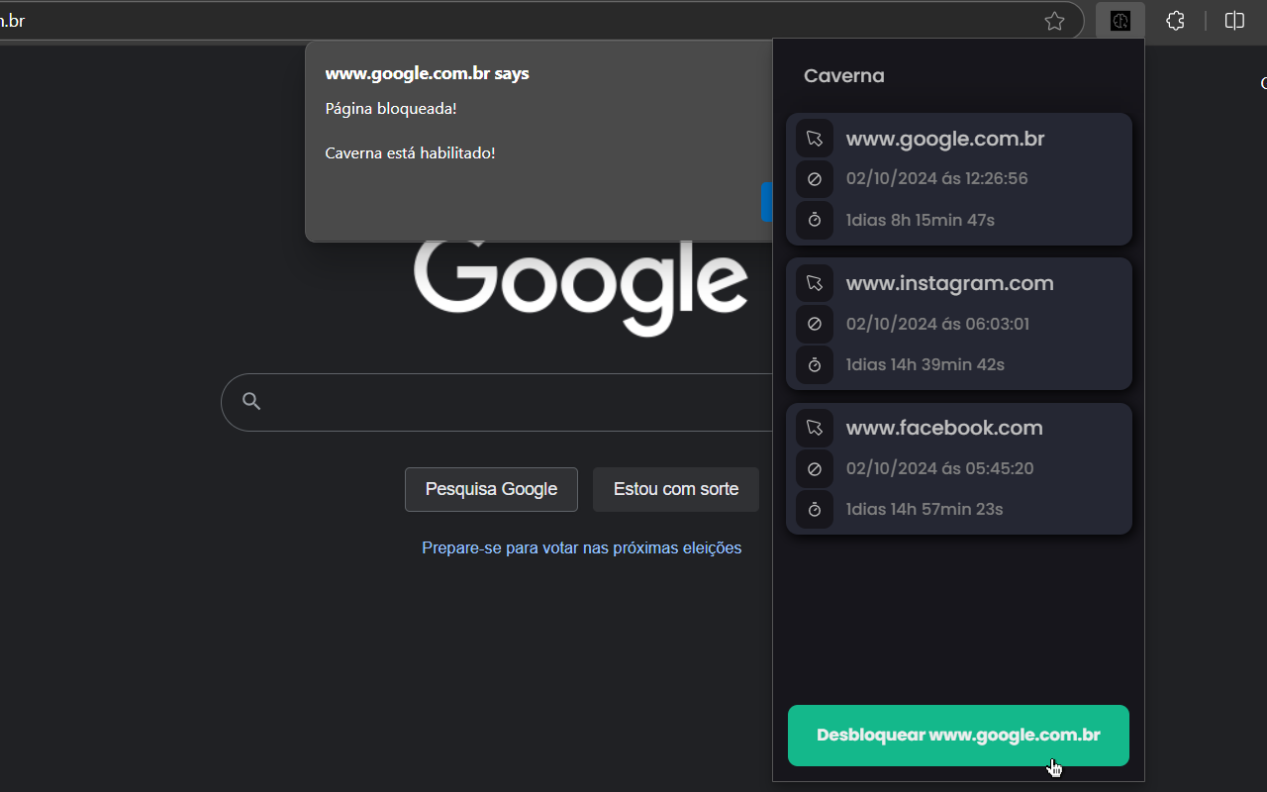Click date 02/10/2024 ás 05:45:20
The image size is (1267, 792).
point(939,468)
